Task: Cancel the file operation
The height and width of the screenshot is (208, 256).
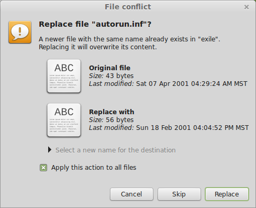Action: [131, 194]
